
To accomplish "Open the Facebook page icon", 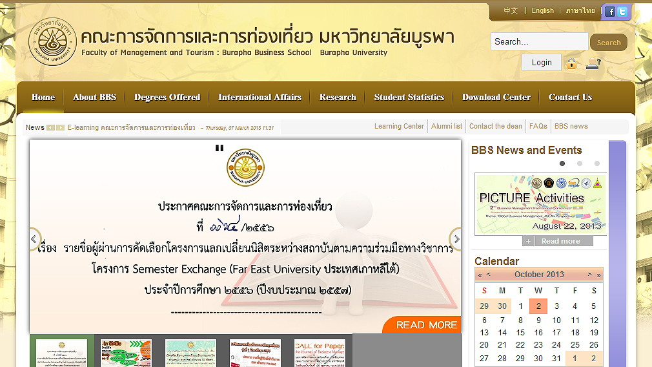I will [610, 12].
